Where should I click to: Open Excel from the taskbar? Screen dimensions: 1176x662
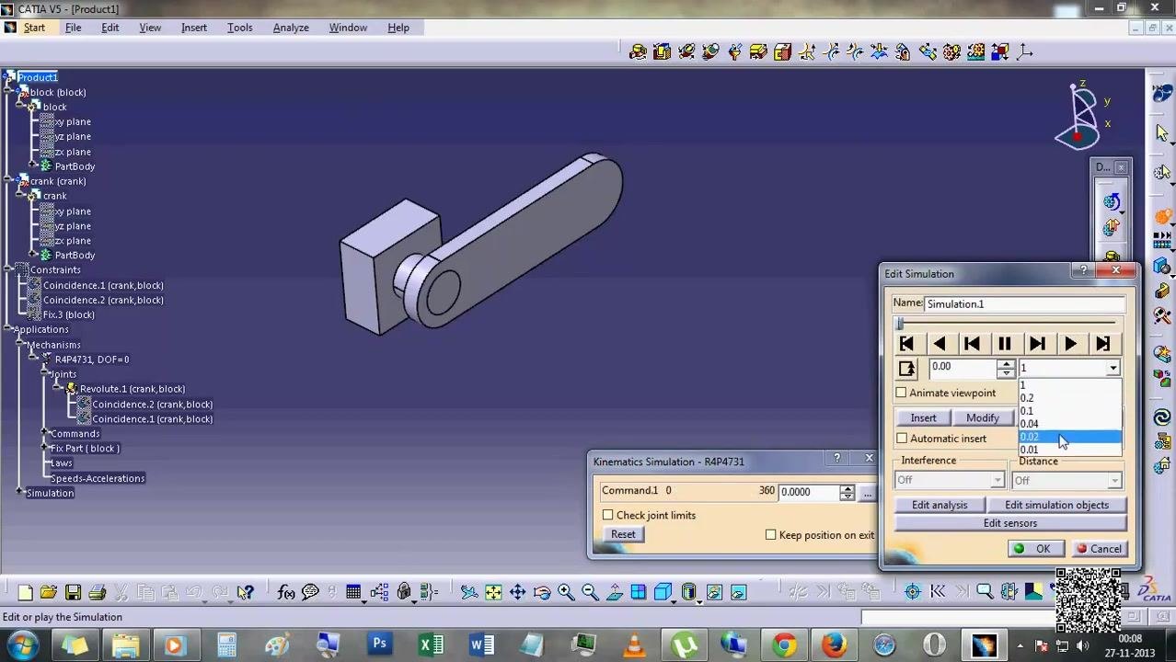coord(431,645)
